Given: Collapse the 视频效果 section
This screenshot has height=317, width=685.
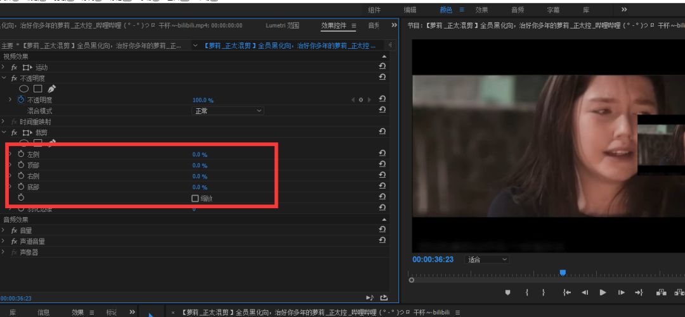Looking at the screenshot, I should coord(384,57).
